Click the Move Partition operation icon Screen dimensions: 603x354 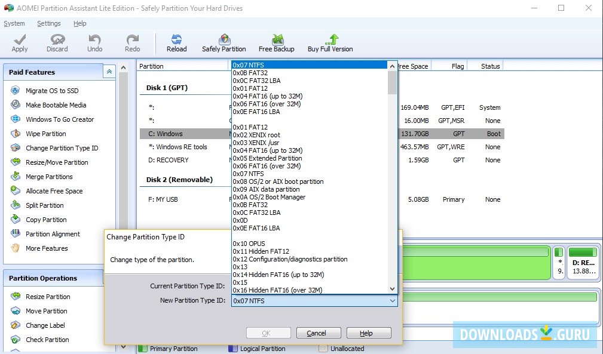pyautogui.click(x=16, y=311)
